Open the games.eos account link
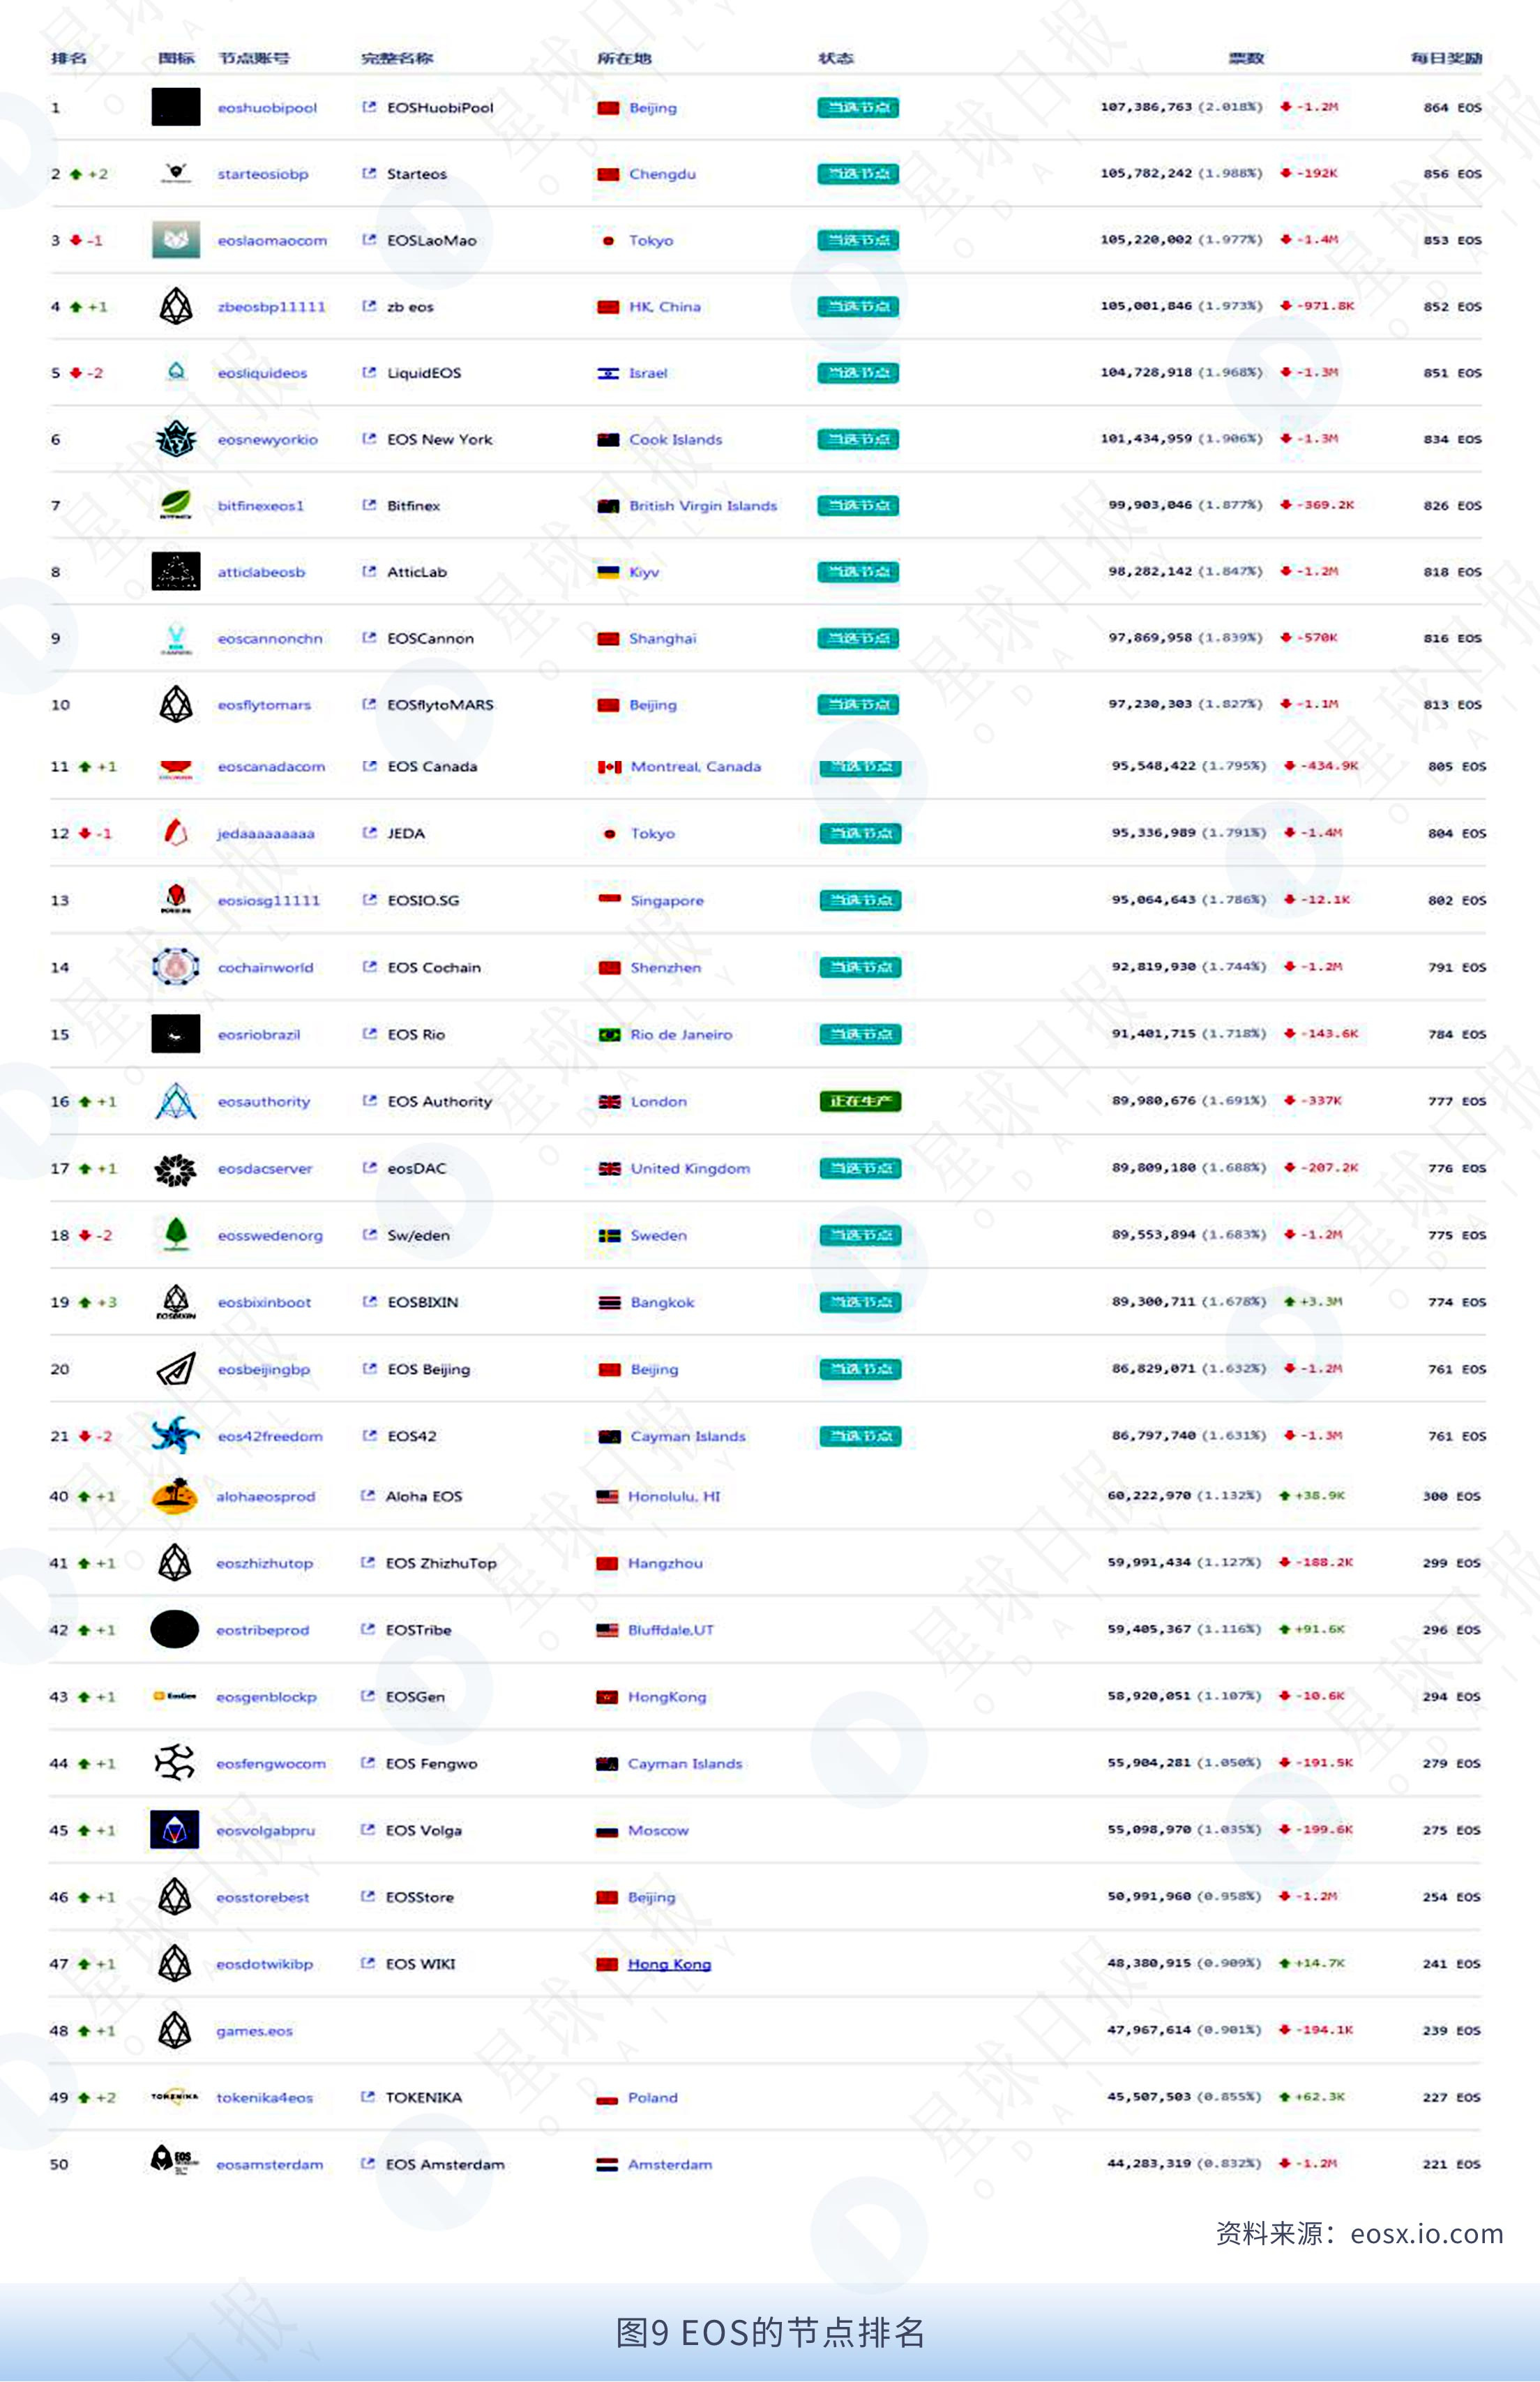Screen dimensions: 1540x2382 (x=255, y=2030)
